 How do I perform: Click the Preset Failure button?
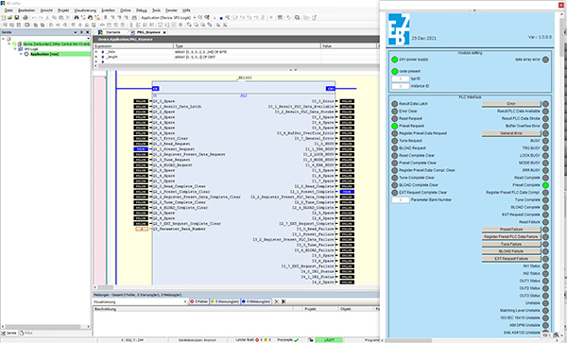(511, 230)
